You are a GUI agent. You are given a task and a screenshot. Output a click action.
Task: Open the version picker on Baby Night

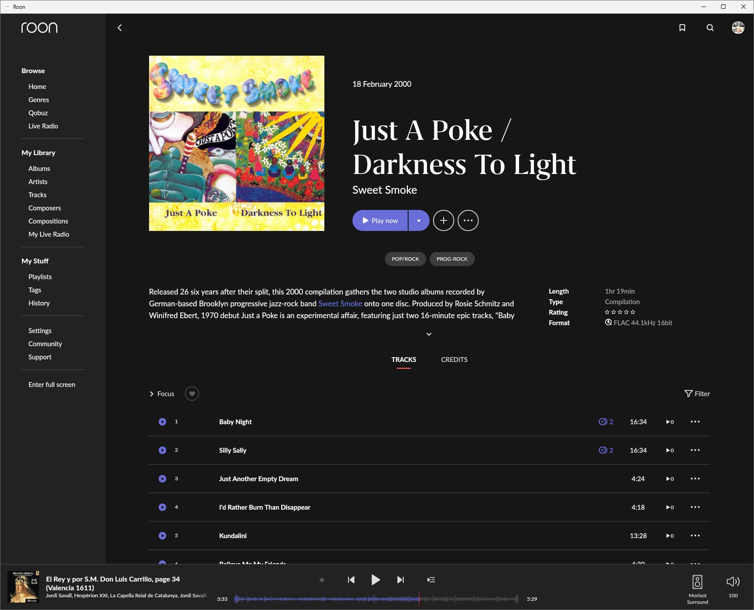coord(605,421)
